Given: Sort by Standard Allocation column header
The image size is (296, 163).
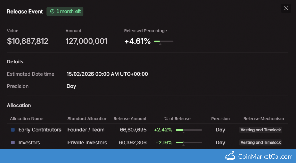Looking at the screenshot, I should pyautogui.click(x=87, y=119).
